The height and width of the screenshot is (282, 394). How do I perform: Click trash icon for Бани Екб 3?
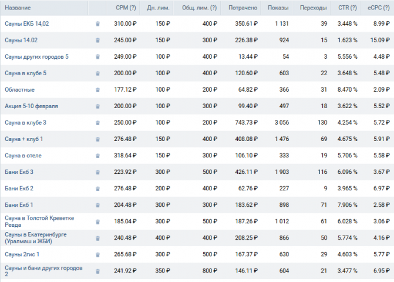click(x=97, y=172)
